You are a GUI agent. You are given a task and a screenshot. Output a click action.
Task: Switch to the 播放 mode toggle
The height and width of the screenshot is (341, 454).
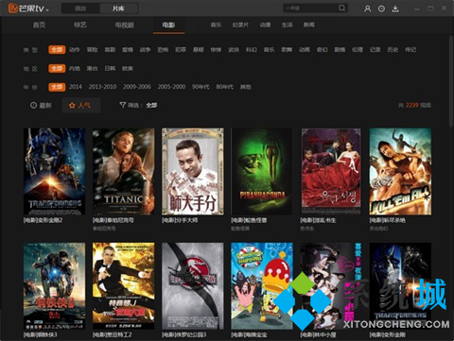coord(80,9)
